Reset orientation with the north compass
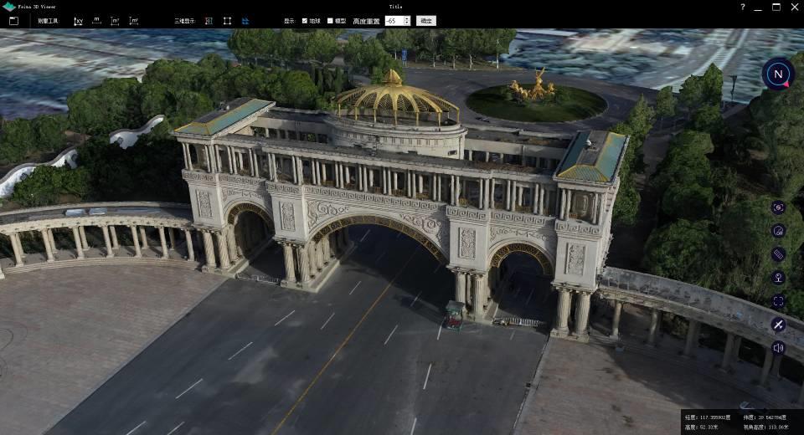Viewport: 804px width, 435px height. point(777,74)
